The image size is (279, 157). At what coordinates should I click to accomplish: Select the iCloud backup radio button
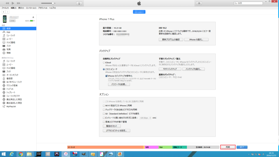pos(104,63)
